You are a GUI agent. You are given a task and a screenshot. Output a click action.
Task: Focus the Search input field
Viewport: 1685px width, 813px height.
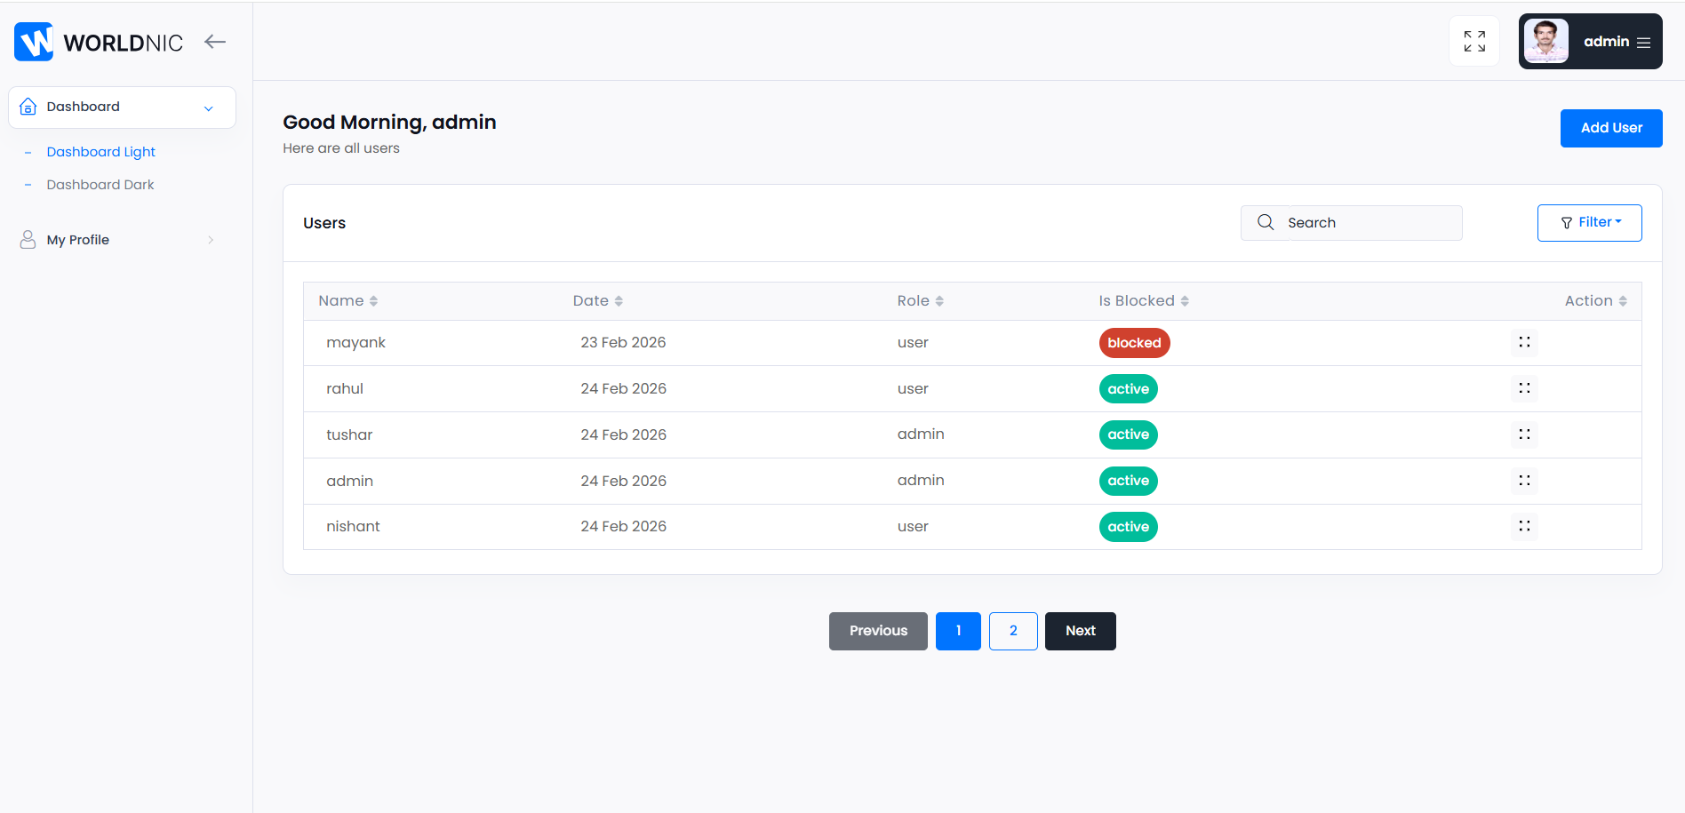1352,223
